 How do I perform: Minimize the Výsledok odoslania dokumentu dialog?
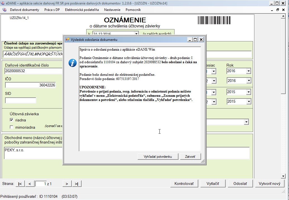click(x=190, y=39)
